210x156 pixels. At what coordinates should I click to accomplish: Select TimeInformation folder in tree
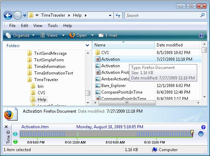coord(50,67)
